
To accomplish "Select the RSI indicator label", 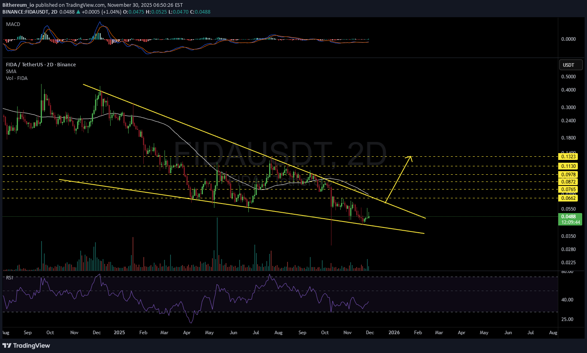I will (x=10, y=277).
